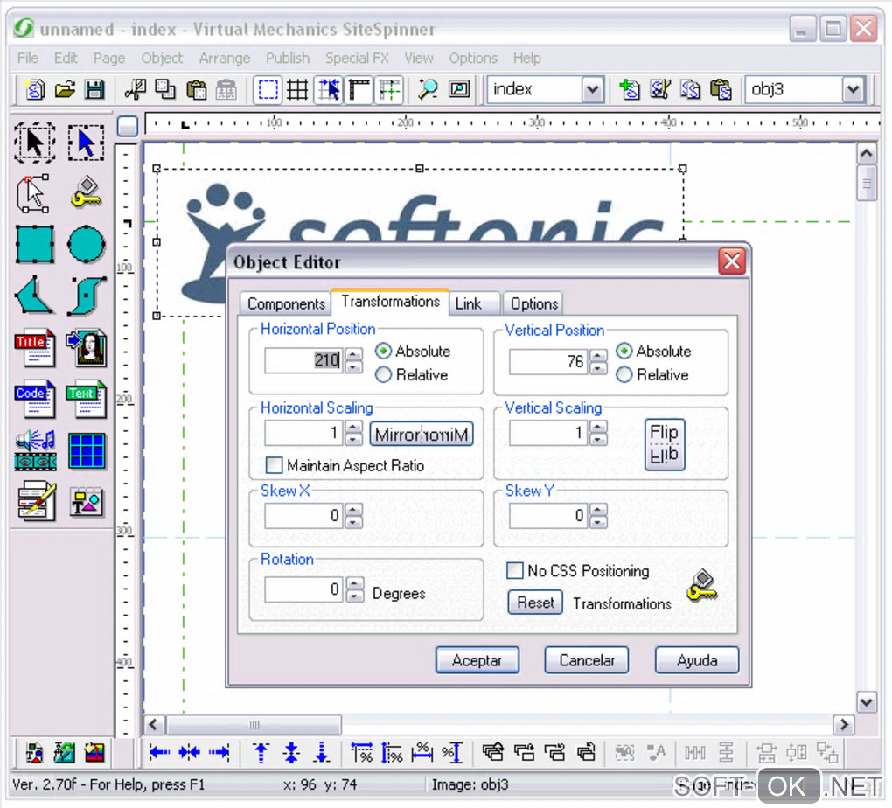Click the Aceptar button
Screen dimensions: 892x808
(x=477, y=660)
